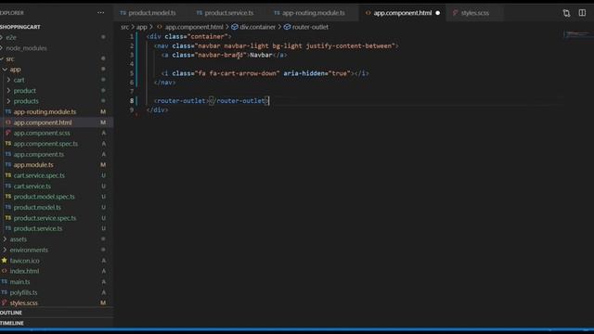Viewport: 594px width, 334px height.
Task: Click the code minimap preview
Action: 577,34
